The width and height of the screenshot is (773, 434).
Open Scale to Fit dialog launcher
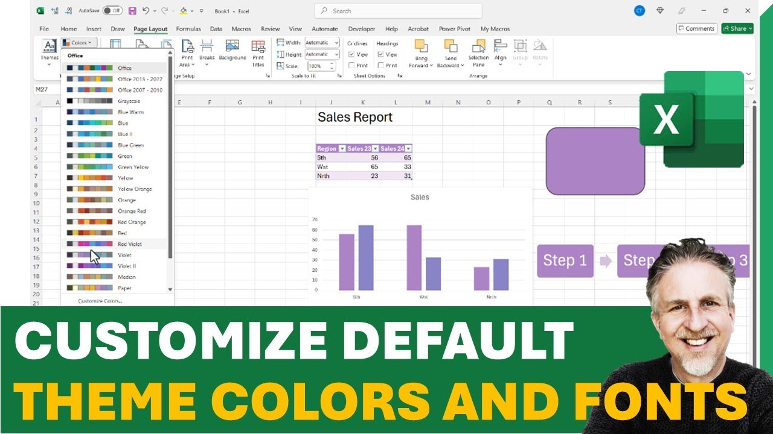339,76
